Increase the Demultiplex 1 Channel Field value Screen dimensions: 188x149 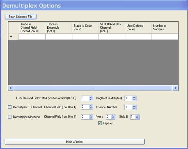click(91, 106)
